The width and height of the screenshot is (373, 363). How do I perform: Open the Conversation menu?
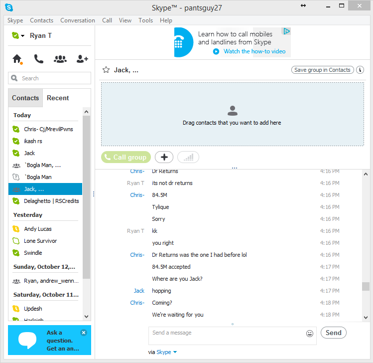point(78,20)
